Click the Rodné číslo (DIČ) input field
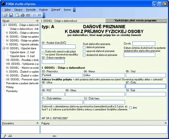This screenshot has width=169, height=139. point(59,47)
